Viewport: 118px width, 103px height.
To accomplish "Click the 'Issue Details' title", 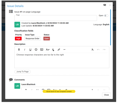I will click(15, 6).
